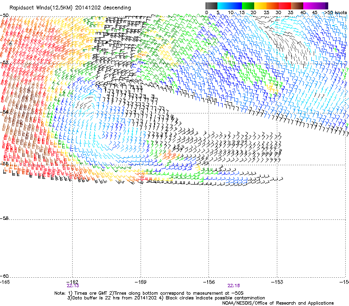The width and height of the screenshot is (349, 306).
Task: Click the '-165' longitude label
Action: (x=5, y=282)
